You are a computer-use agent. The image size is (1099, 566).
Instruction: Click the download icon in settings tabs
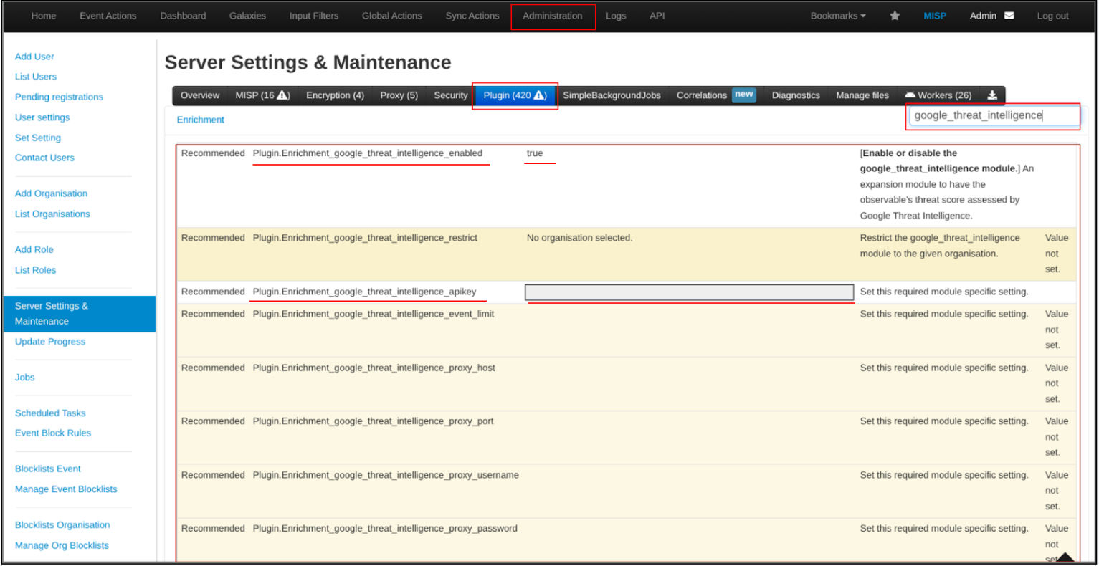click(x=992, y=95)
